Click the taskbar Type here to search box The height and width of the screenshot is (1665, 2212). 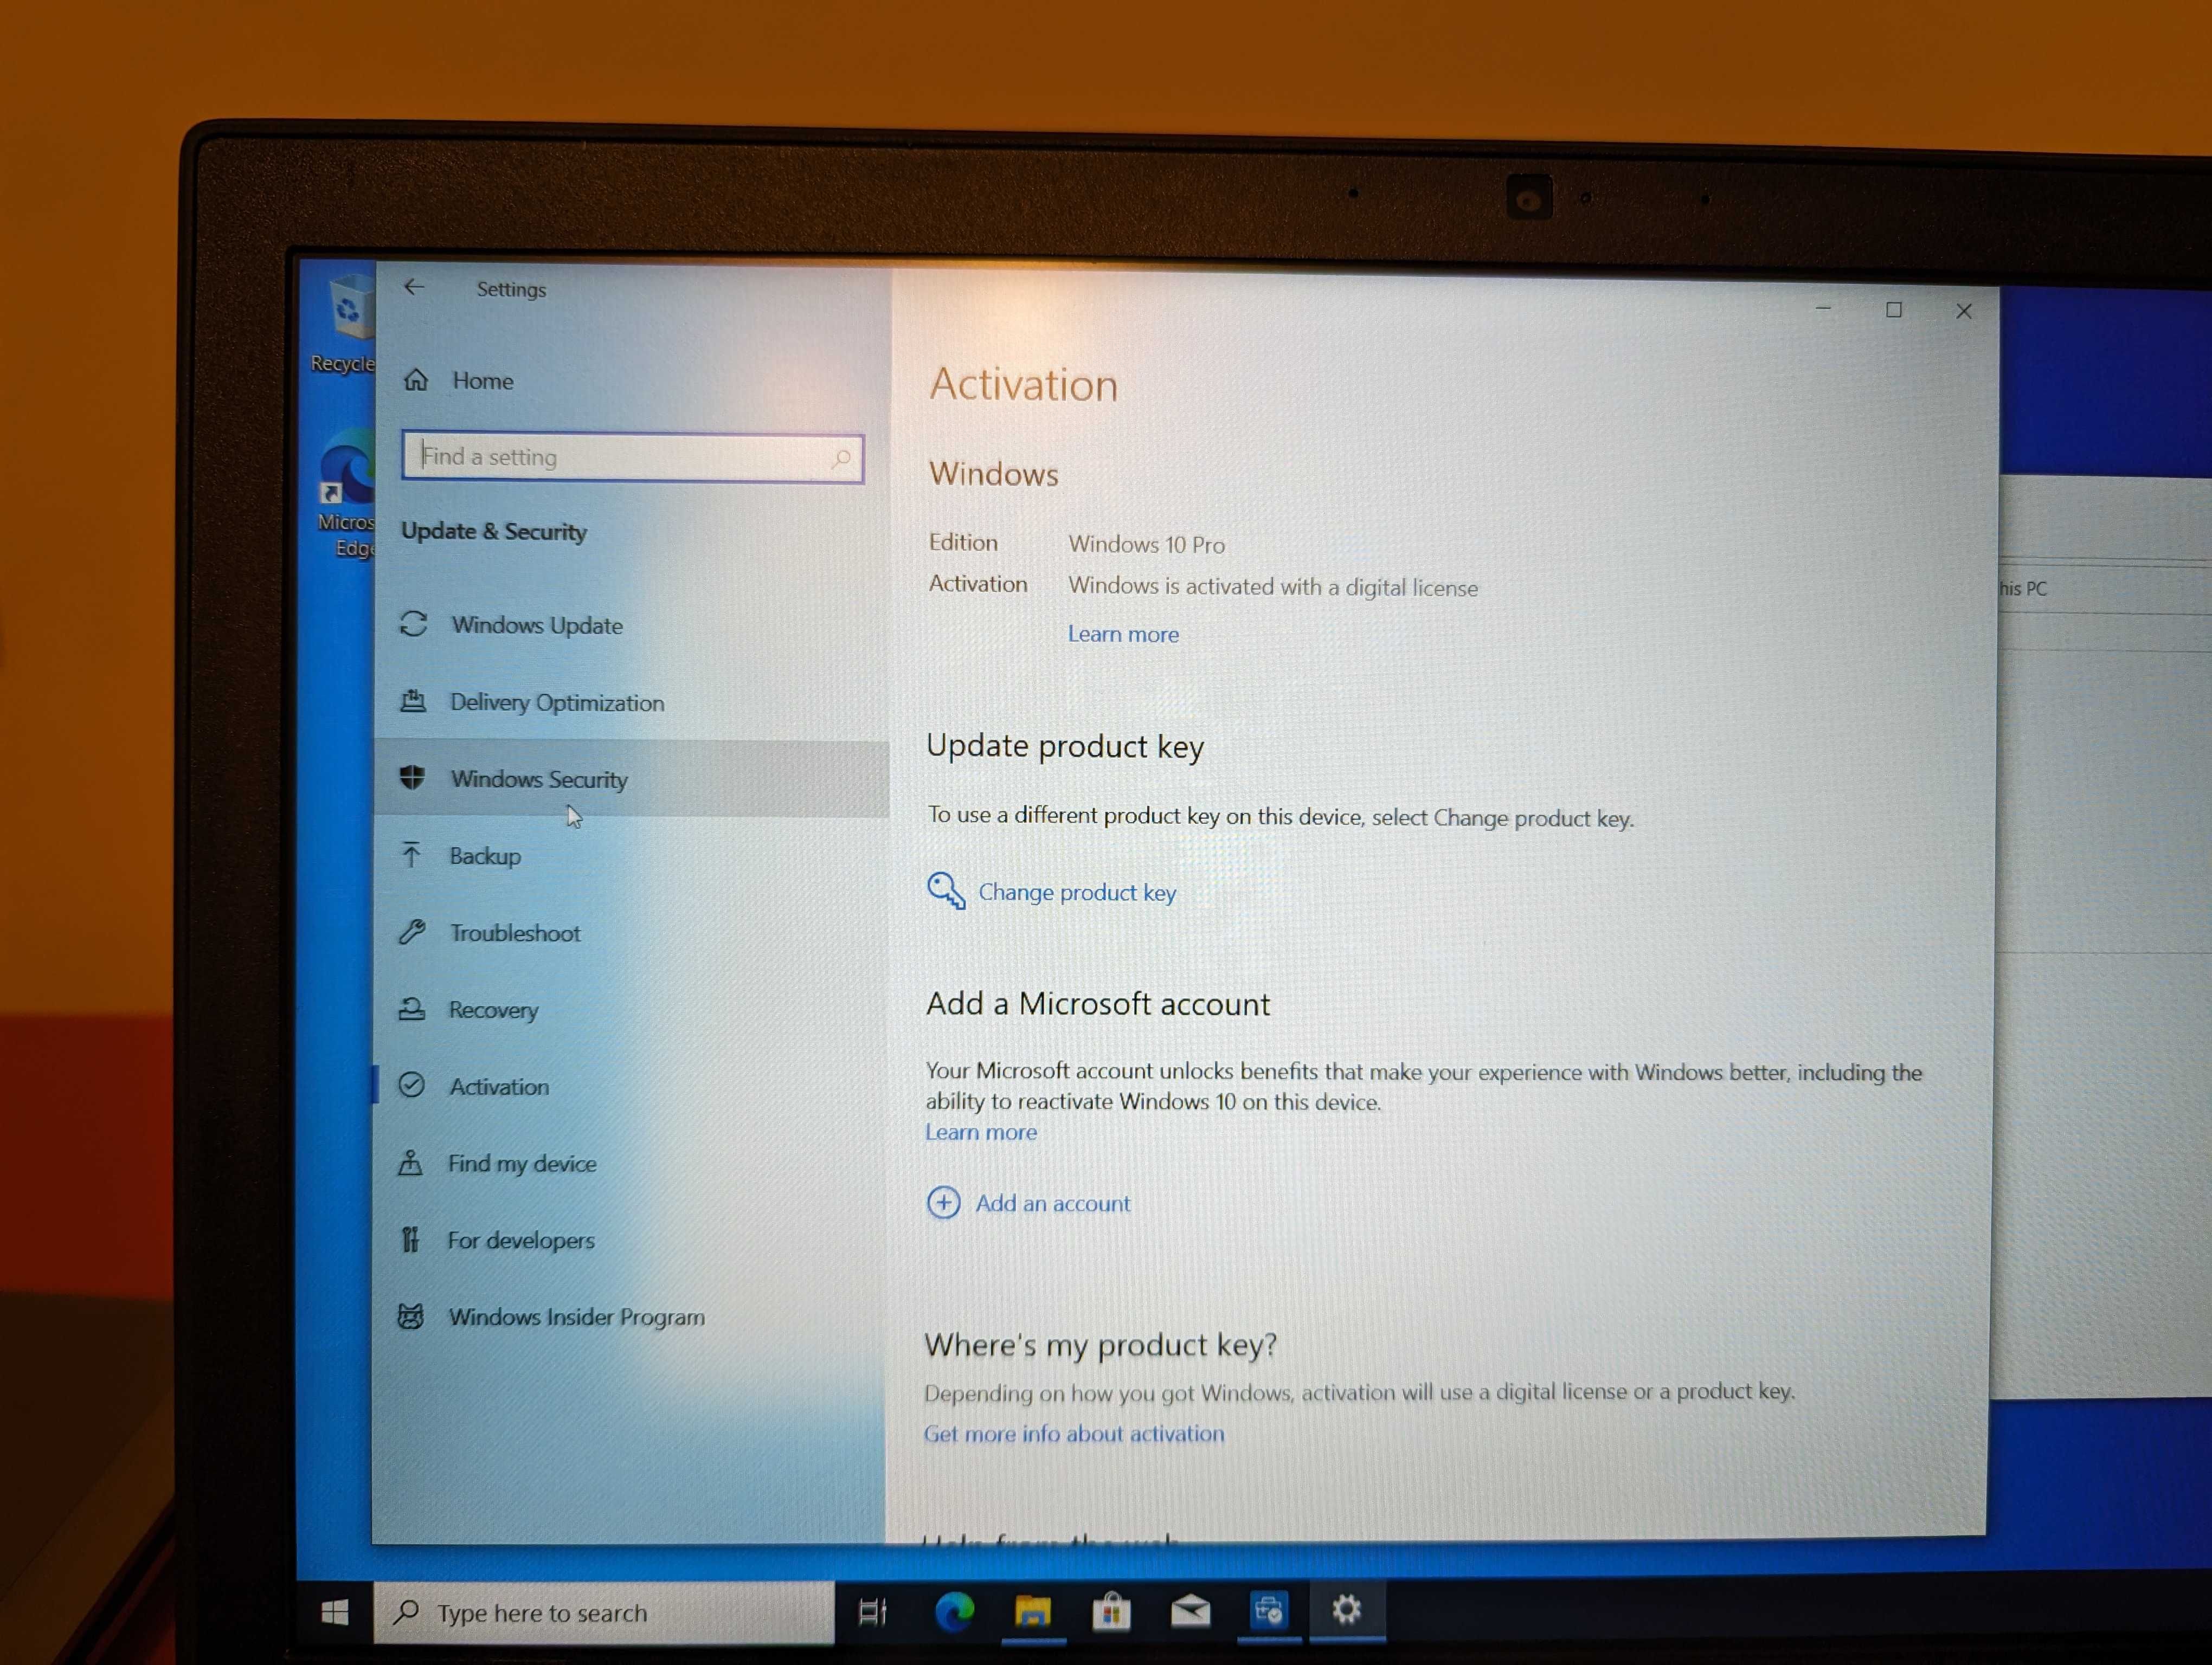coord(604,1612)
